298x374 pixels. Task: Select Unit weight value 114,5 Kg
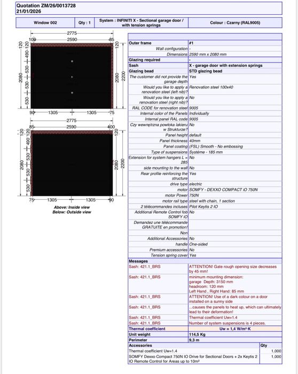tap(197, 334)
